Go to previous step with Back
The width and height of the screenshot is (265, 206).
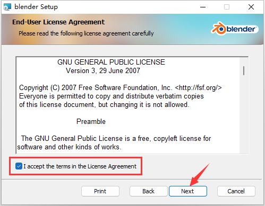[x=149, y=191]
